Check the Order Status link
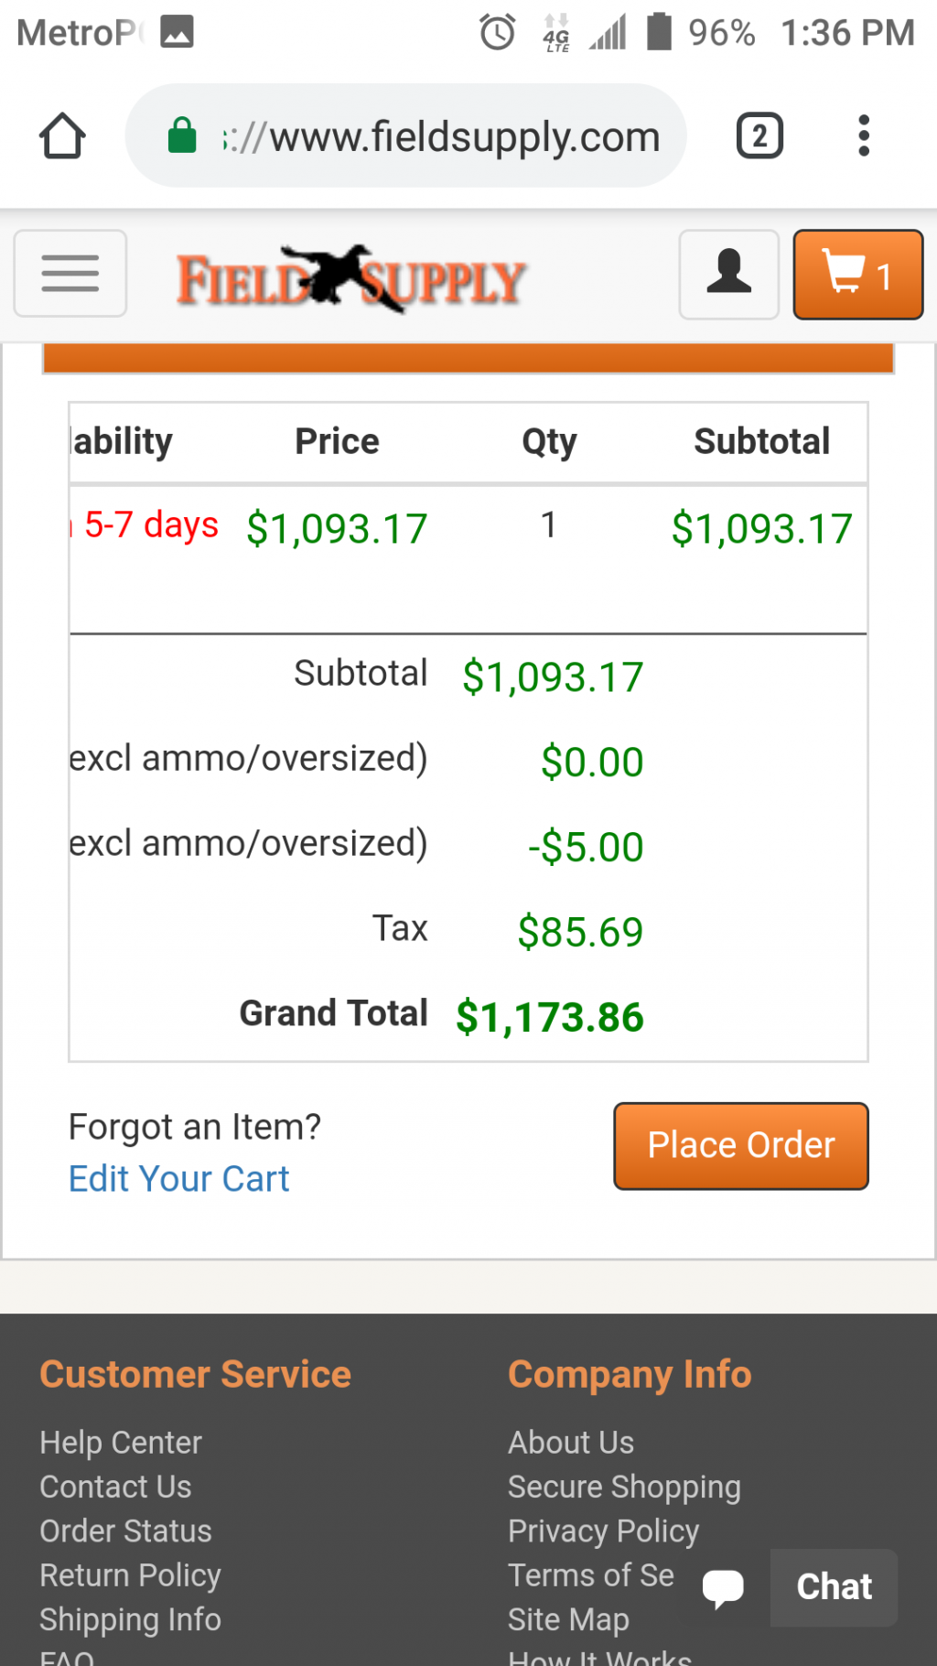 pyautogui.click(x=126, y=1531)
